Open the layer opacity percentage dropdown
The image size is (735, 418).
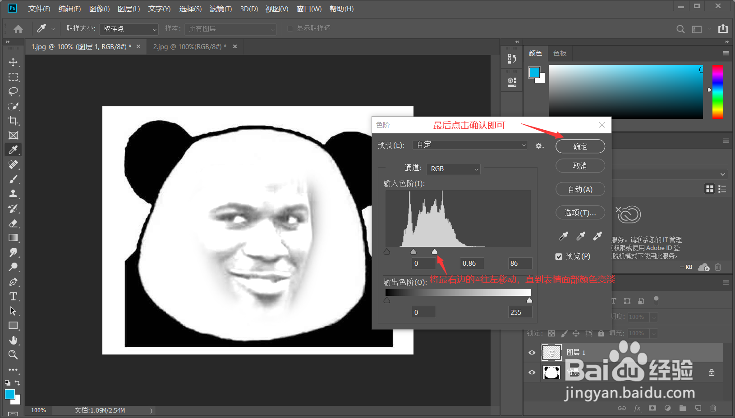pos(654,317)
